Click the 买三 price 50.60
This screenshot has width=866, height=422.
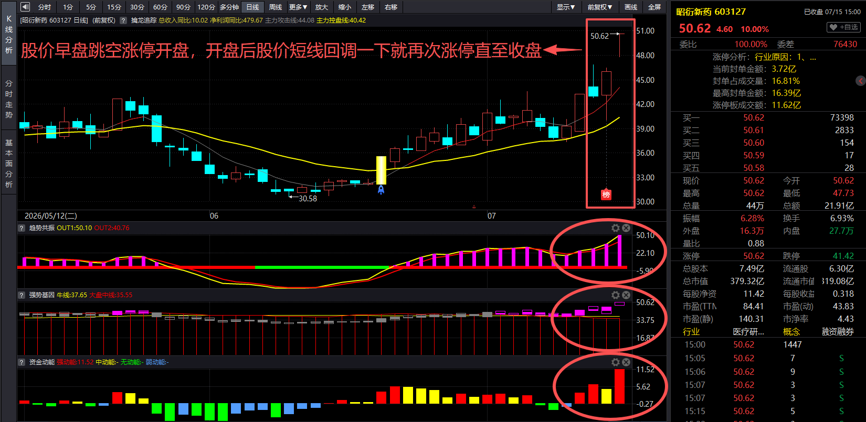pos(754,143)
